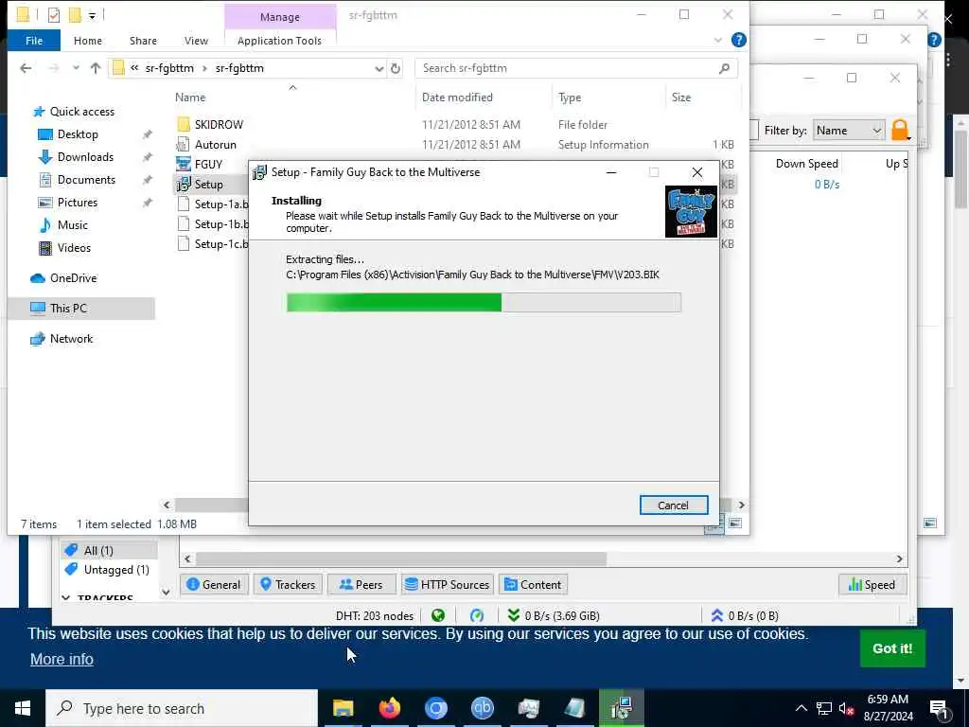Cancel the Family Guy installation
Viewport: 969px width, 727px height.
[674, 505]
